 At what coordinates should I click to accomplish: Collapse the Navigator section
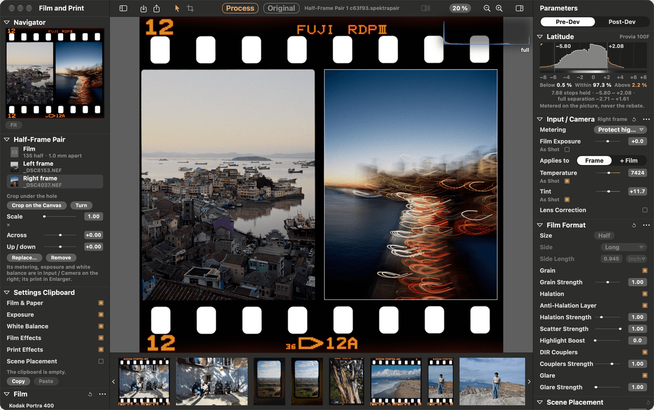click(x=7, y=22)
